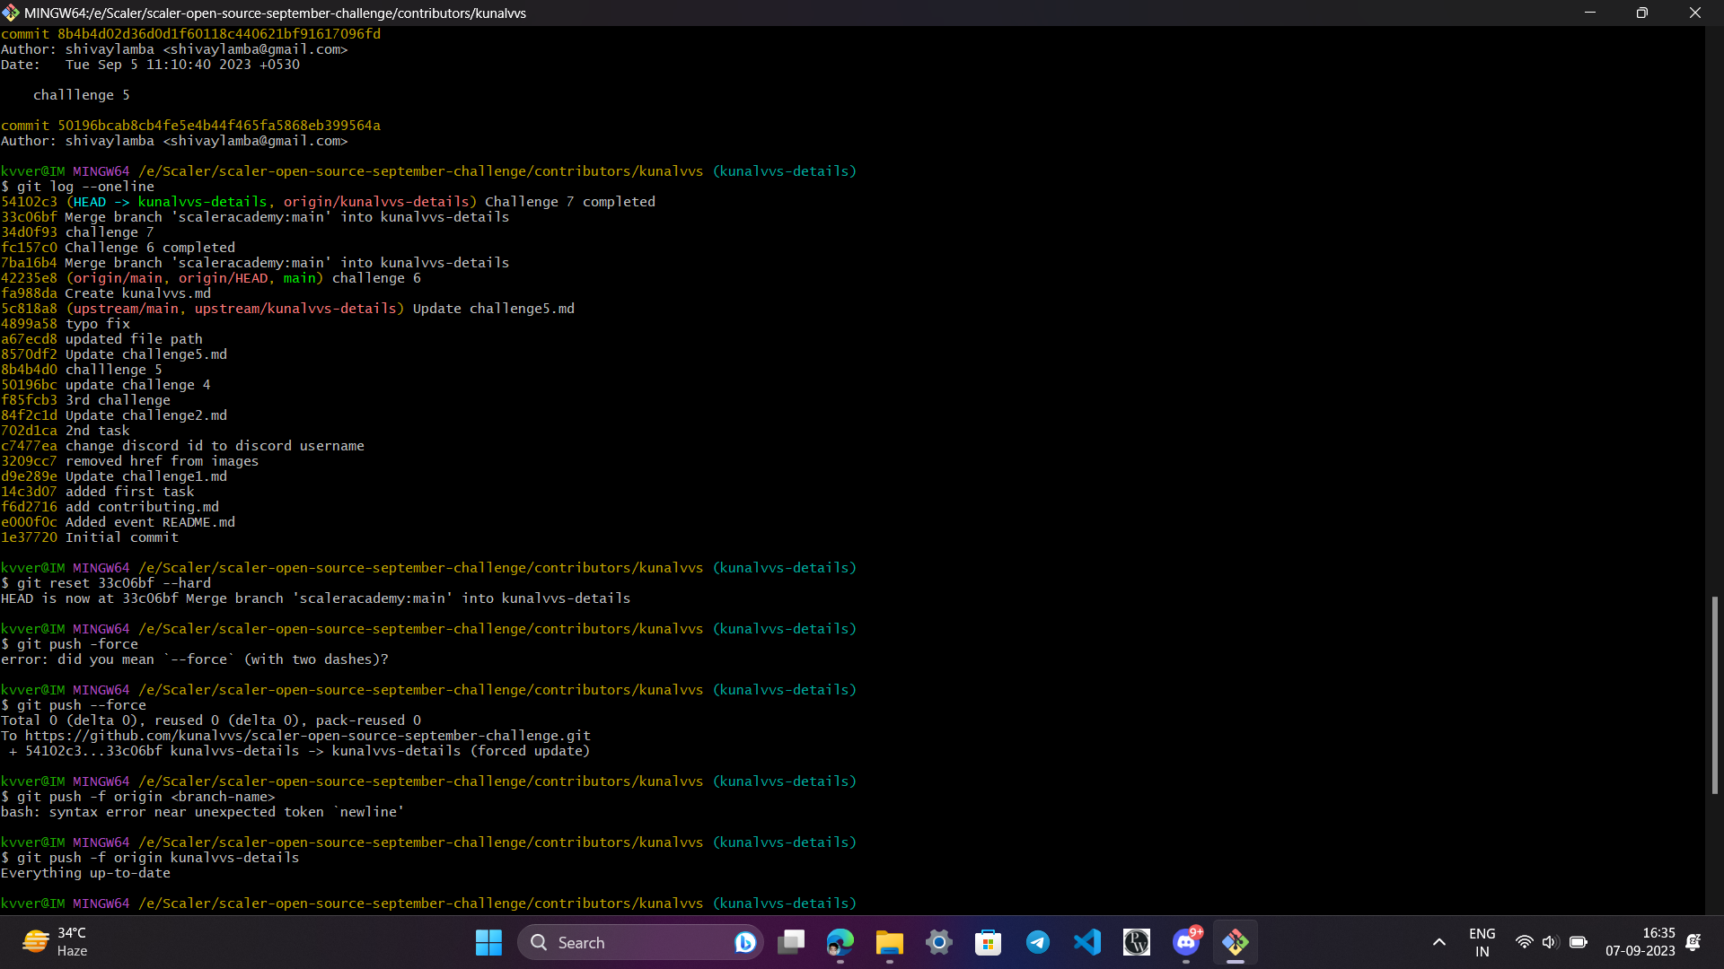Open volume quick settings

pyautogui.click(x=1550, y=943)
